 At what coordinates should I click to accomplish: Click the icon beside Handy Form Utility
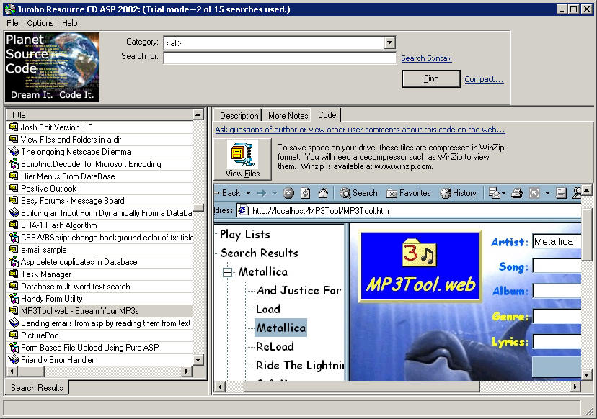(14, 299)
